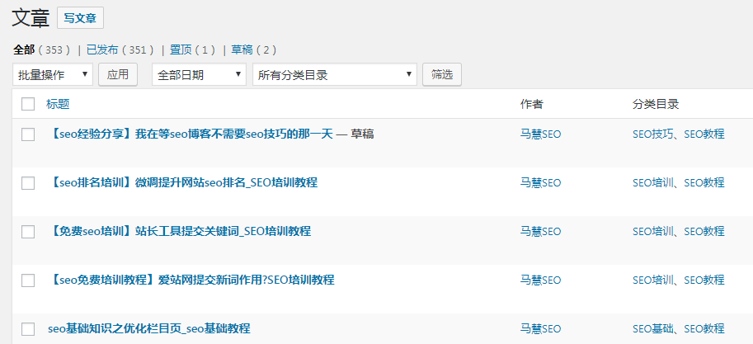Image resolution: width=753 pixels, height=344 pixels.
Task: Open SEO教程 category in 【seo免费培训教程】 row
Action: [704, 280]
